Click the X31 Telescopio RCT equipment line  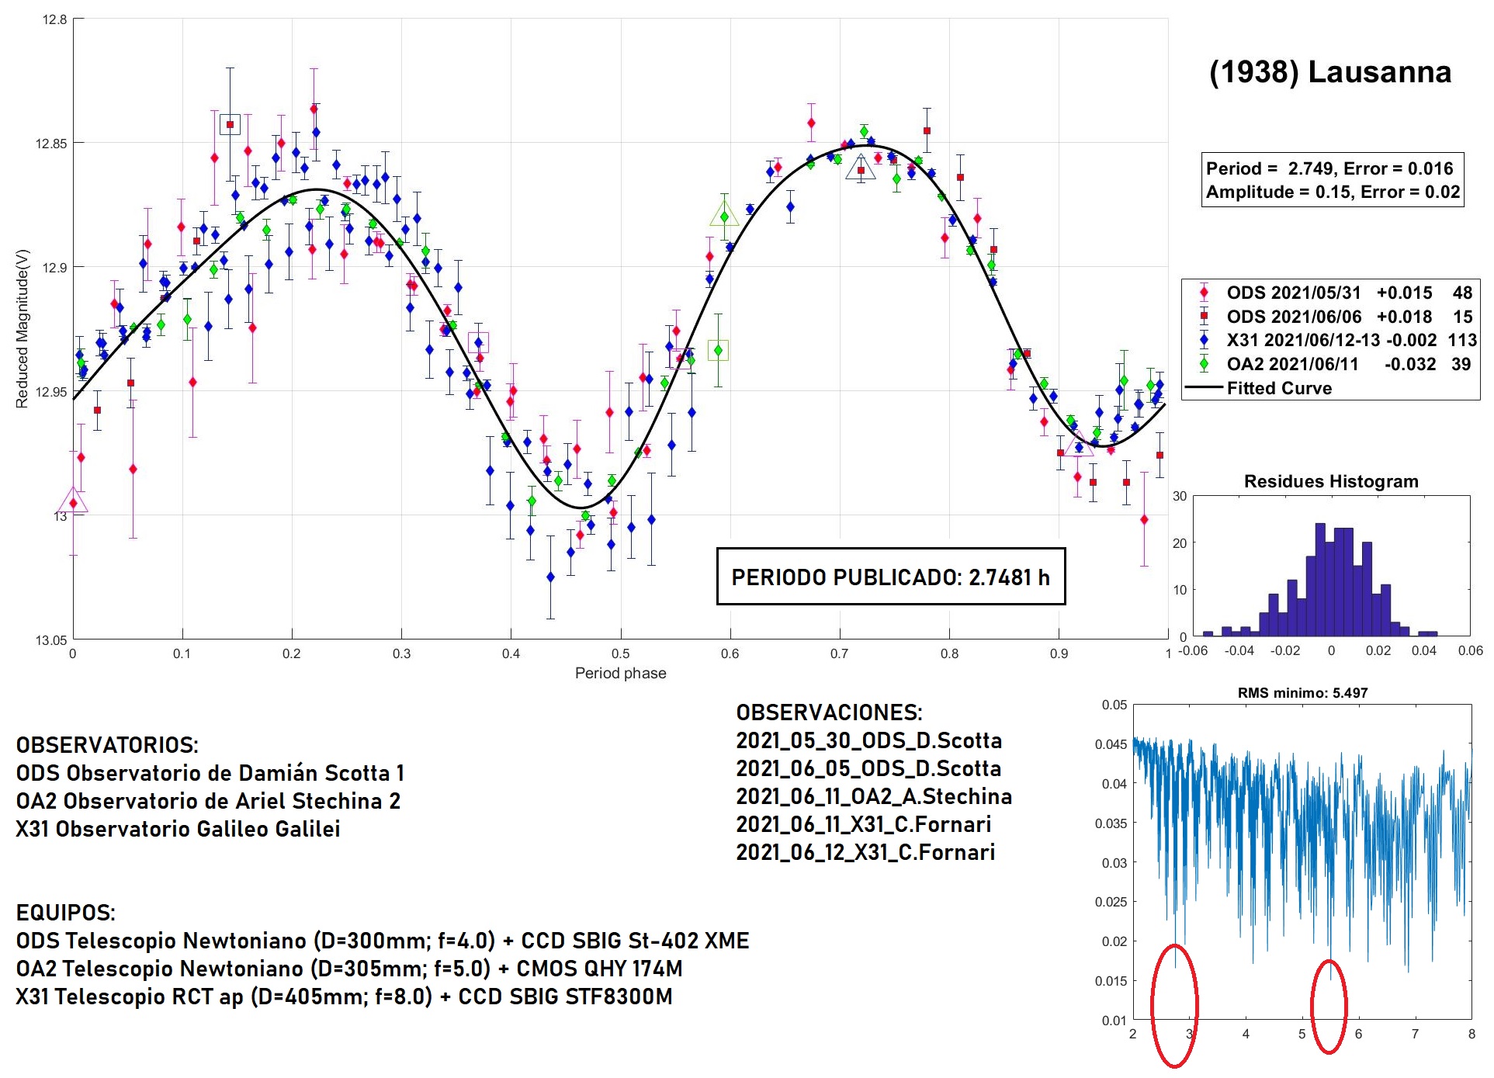(x=344, y=997)
